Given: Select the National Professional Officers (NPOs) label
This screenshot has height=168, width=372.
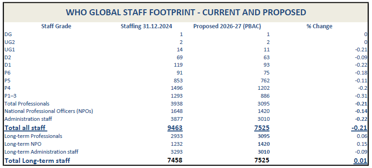Looking at the screenshot, I should point(49,111).
